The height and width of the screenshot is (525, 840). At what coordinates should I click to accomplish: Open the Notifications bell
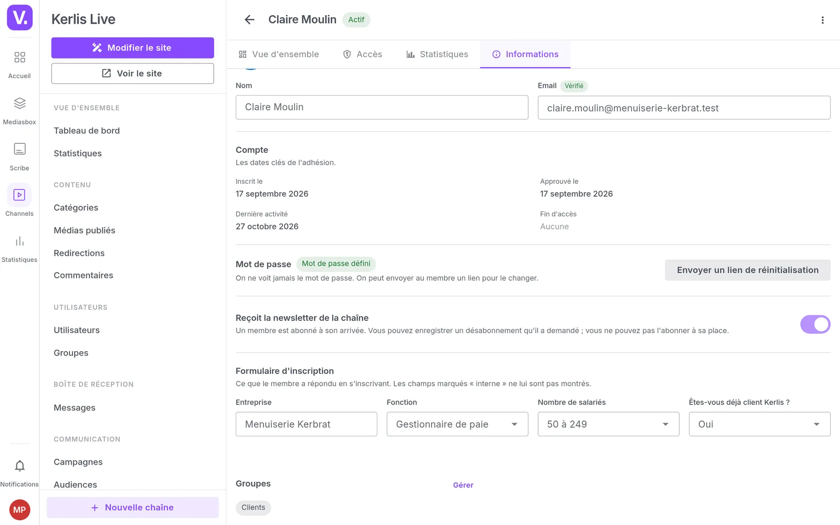click(x=19, y=472)
